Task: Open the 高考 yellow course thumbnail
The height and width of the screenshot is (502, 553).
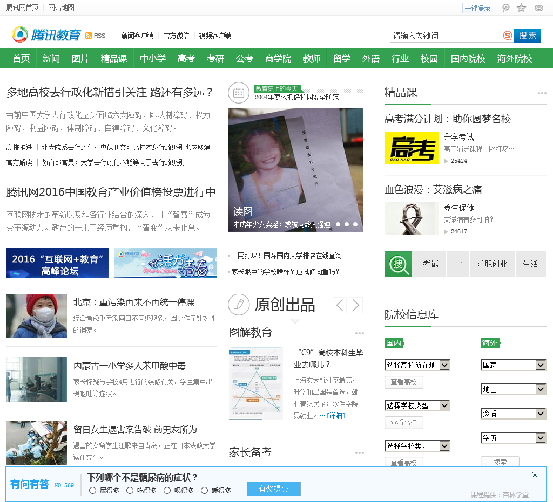Action: [411, 148]
